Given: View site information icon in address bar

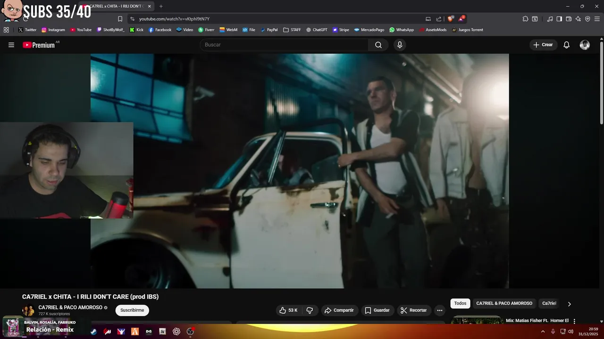Looking at the screenshot, I should tap(132, 19).
